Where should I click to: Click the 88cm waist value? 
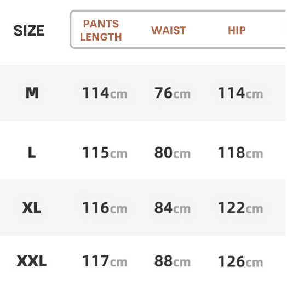(x=173, y=261)
